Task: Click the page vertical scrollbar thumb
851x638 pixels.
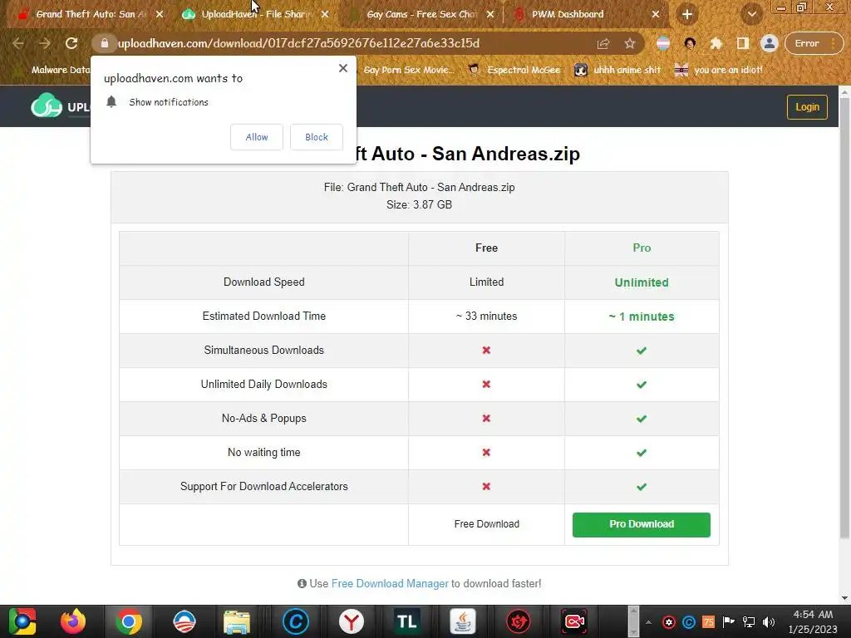Action: [844, 317]
